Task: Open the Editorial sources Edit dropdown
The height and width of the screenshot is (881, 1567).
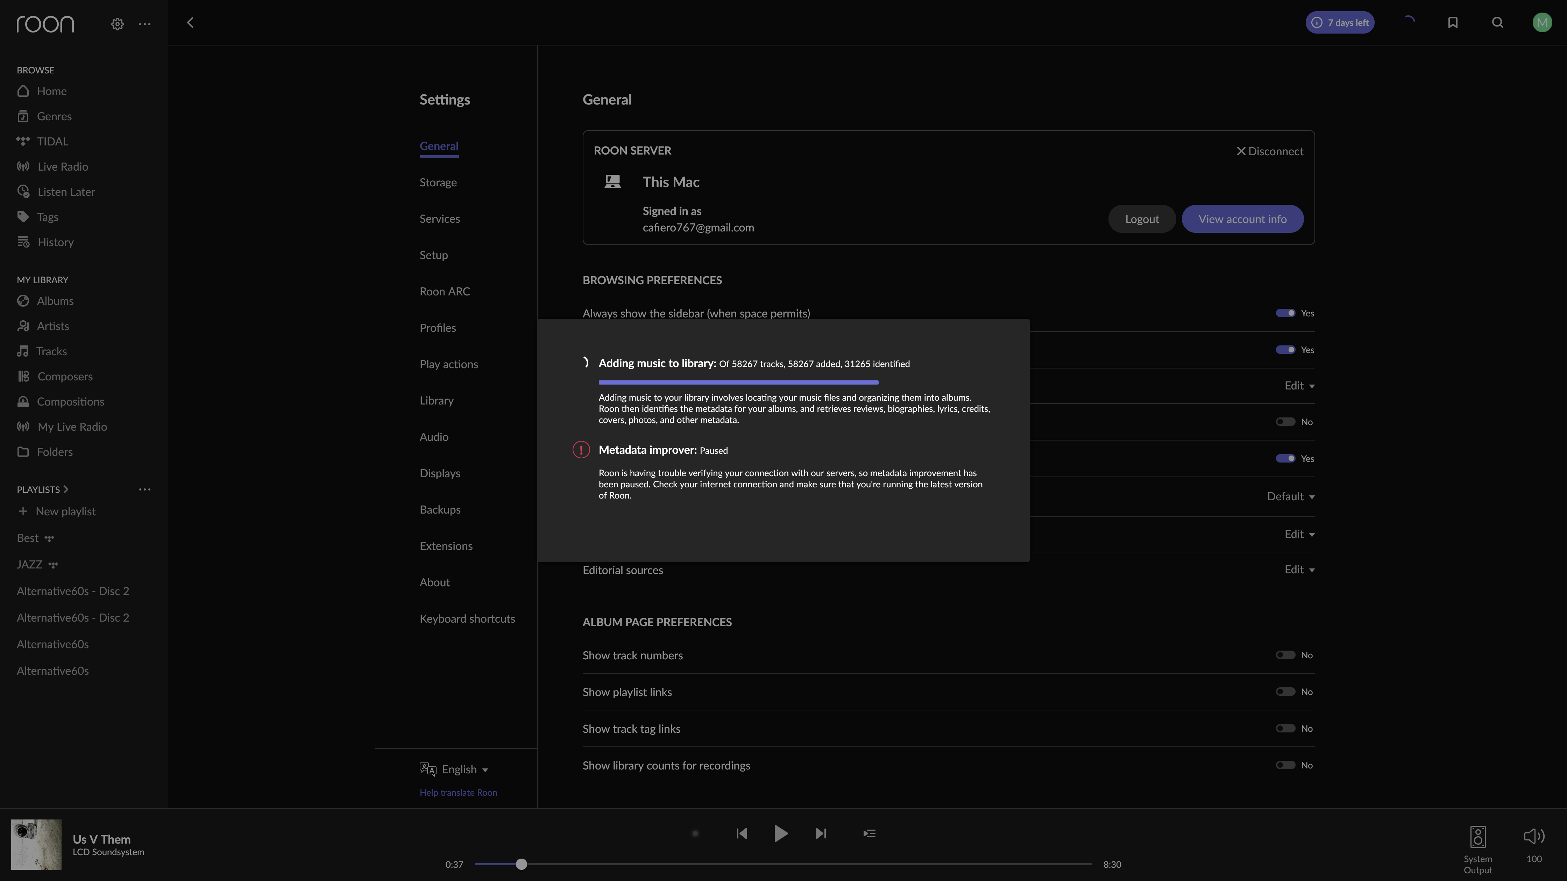Action: tap(1299, 570)
